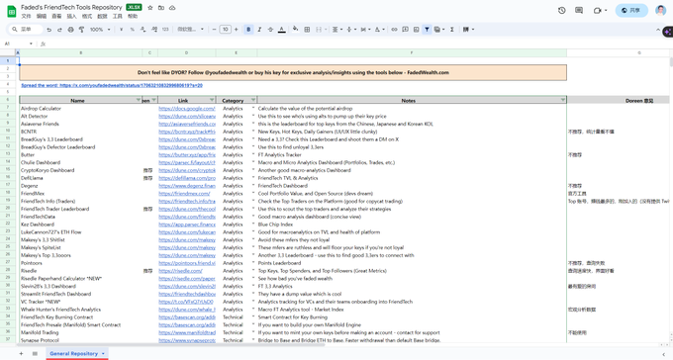This screenshot has width=673, height=360.
Task: Open the DefiLlama link in Link column
Action: click(x=187, y=178)
